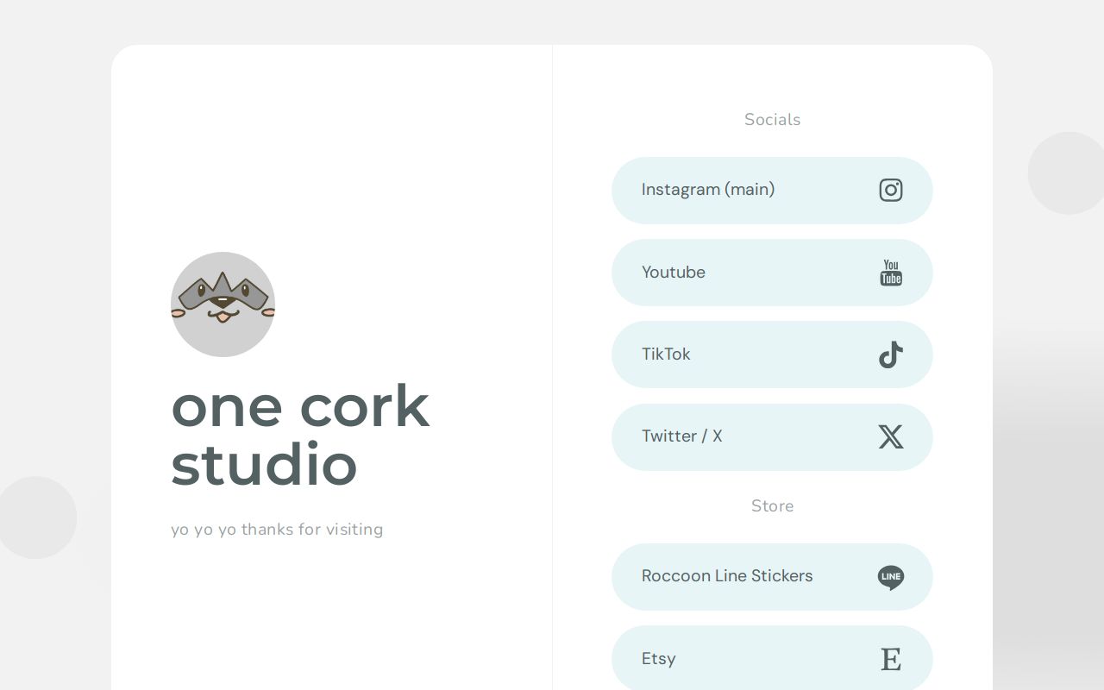Click the Instagram camera icon
This screenshot has height=690, width=1104.
pyautogui.click(x=891, y=190)
